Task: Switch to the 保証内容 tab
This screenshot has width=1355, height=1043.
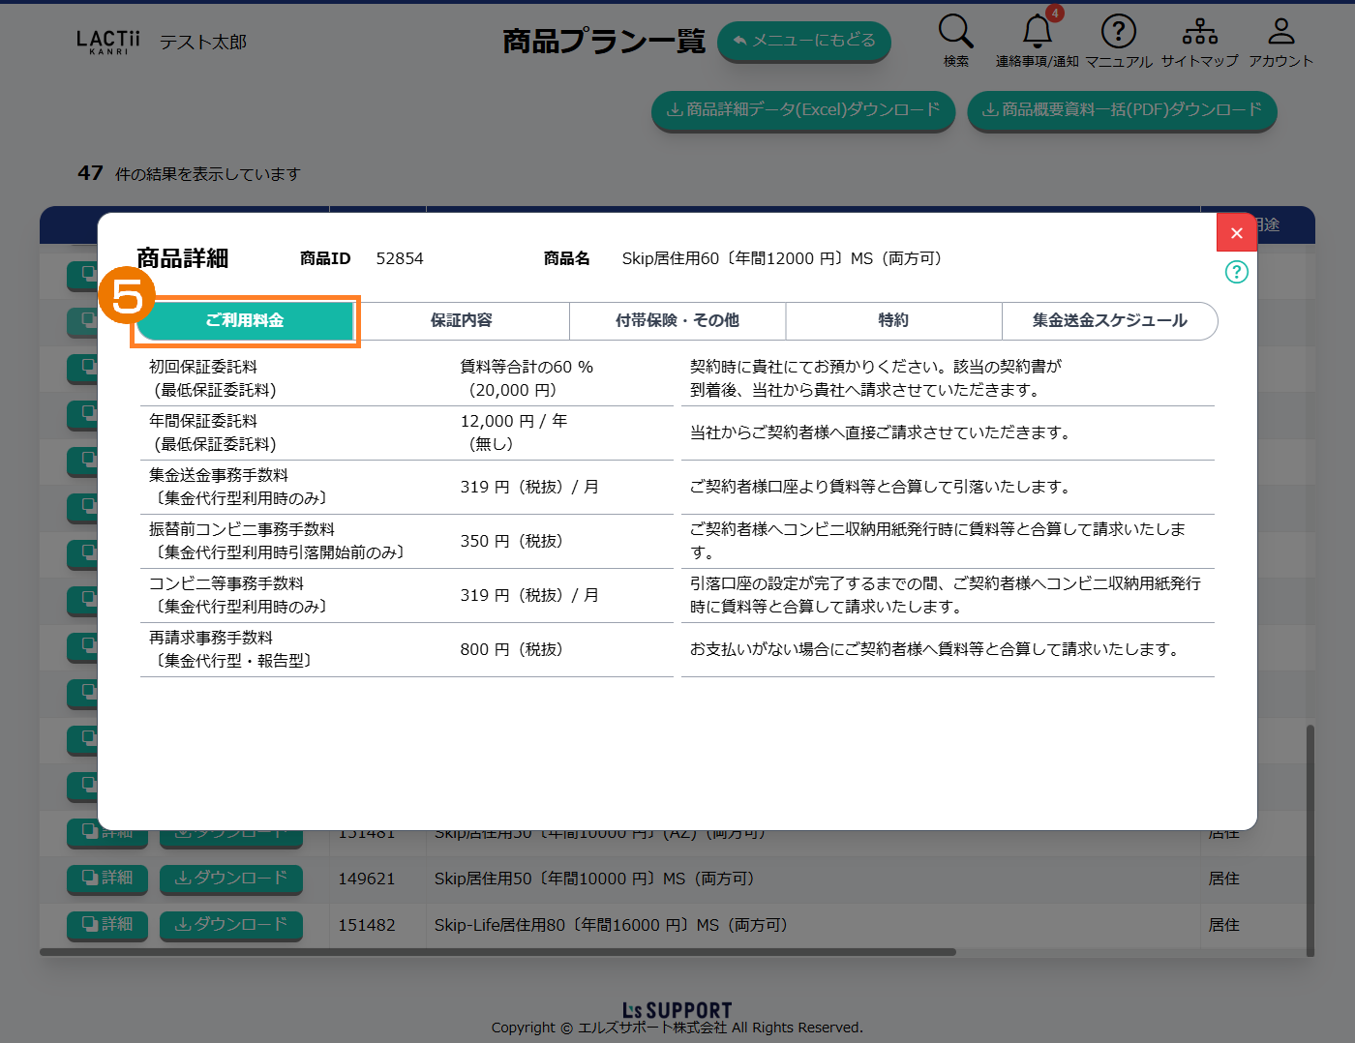Action: tap(462, 320)
